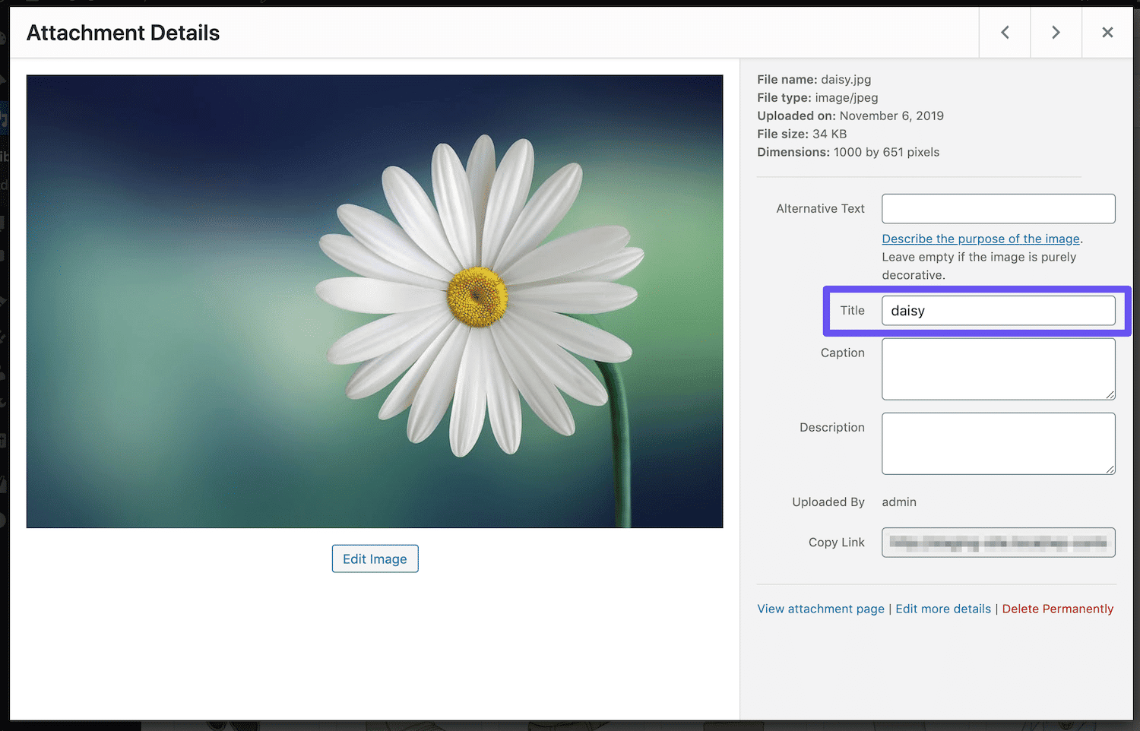Grab the Caption box resize handle
The width and height of the screenshot is (1140, 731).
pyautogui.click(x=1110, y=395)
